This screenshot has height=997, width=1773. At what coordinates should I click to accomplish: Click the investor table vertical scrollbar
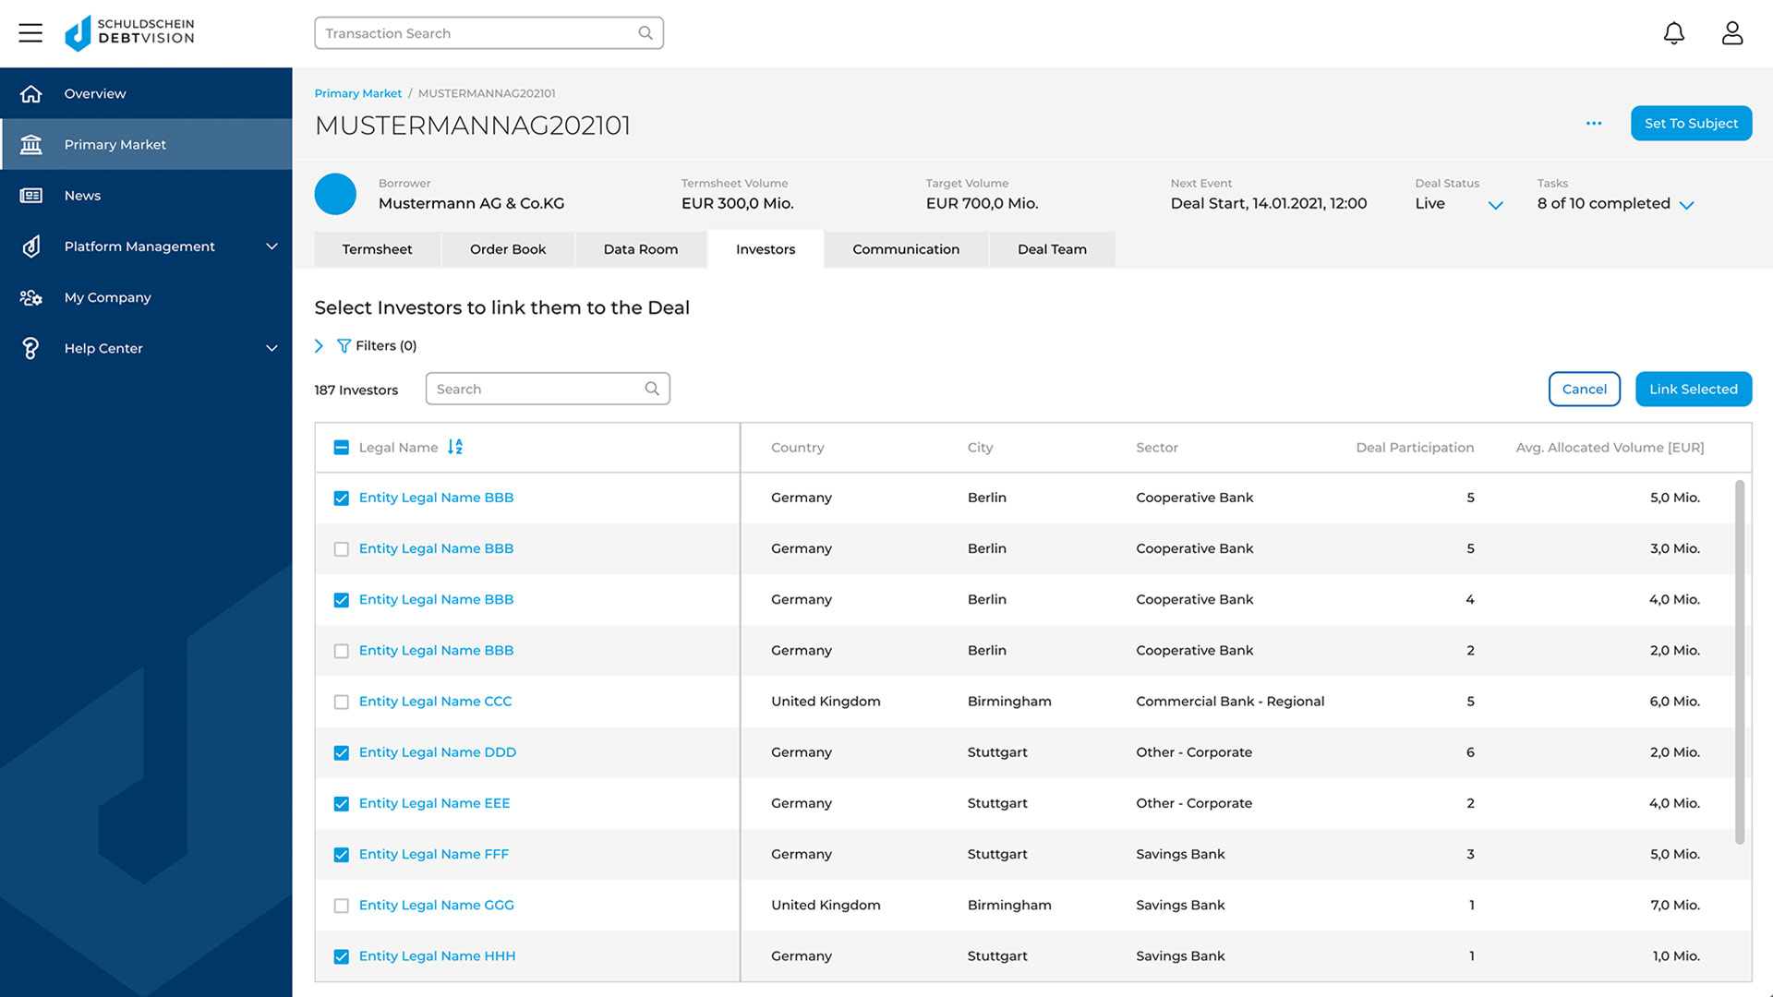click(x=1739, y=660)
